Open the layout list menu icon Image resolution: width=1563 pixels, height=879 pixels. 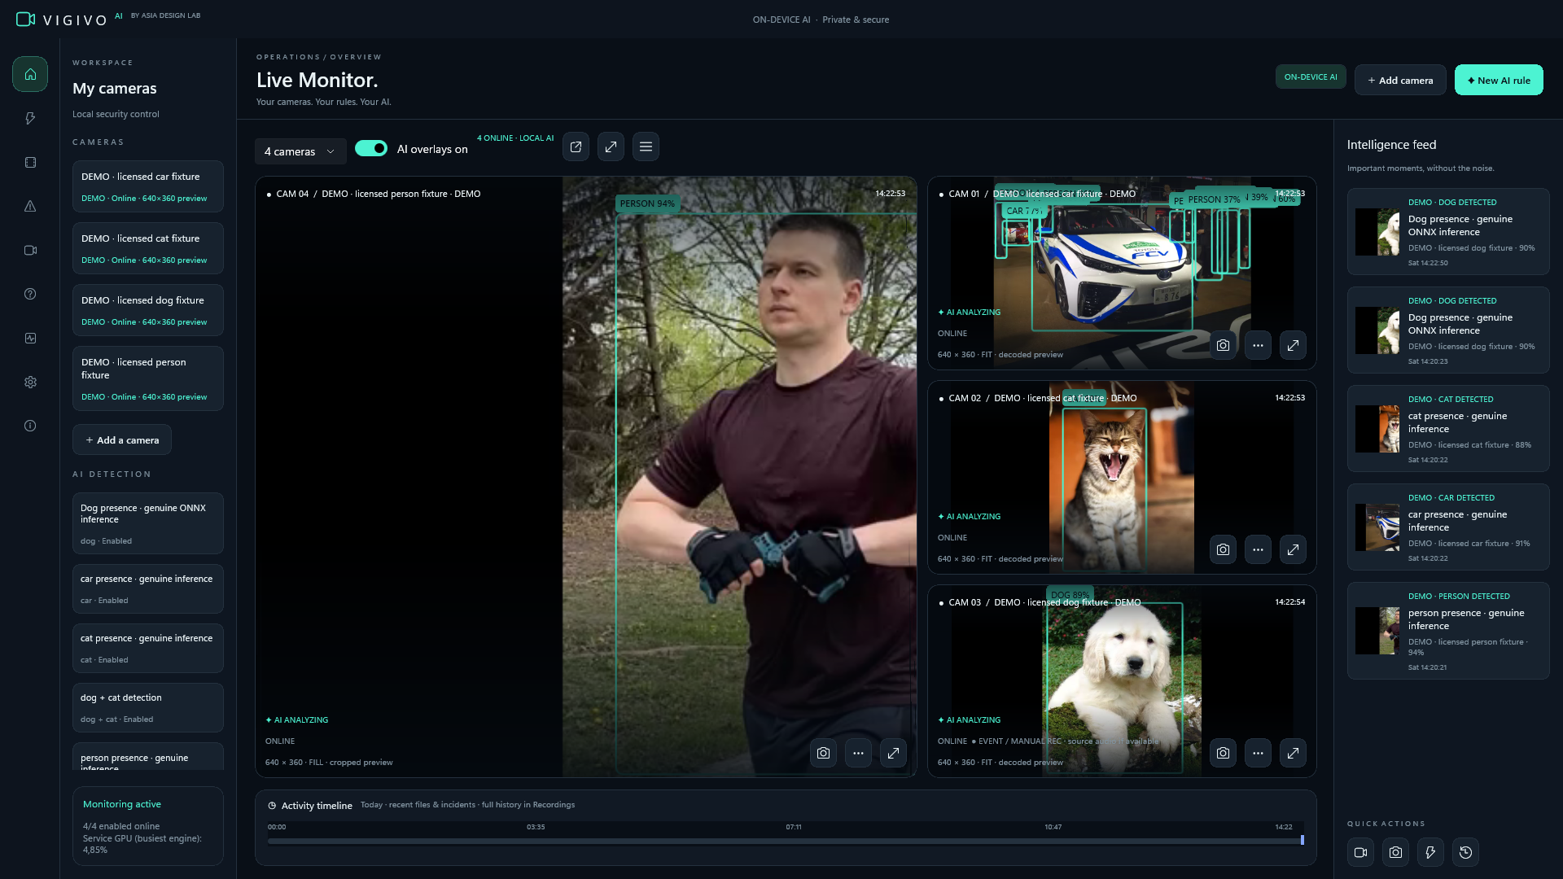(646, 146)
